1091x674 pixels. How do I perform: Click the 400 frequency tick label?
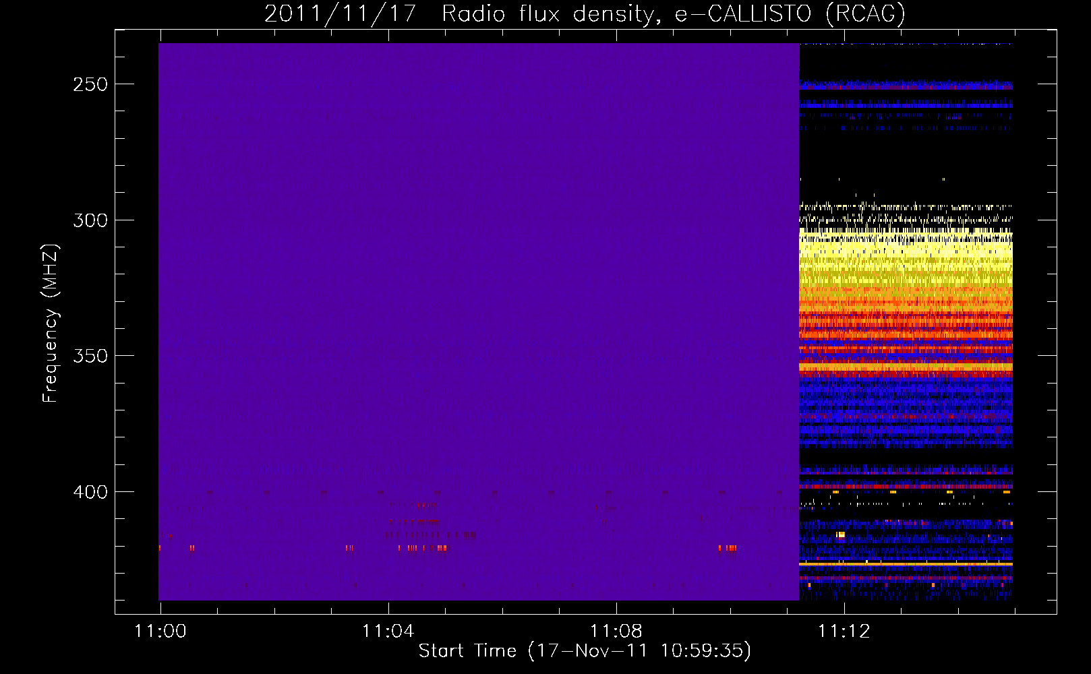[x=90, y=492]
